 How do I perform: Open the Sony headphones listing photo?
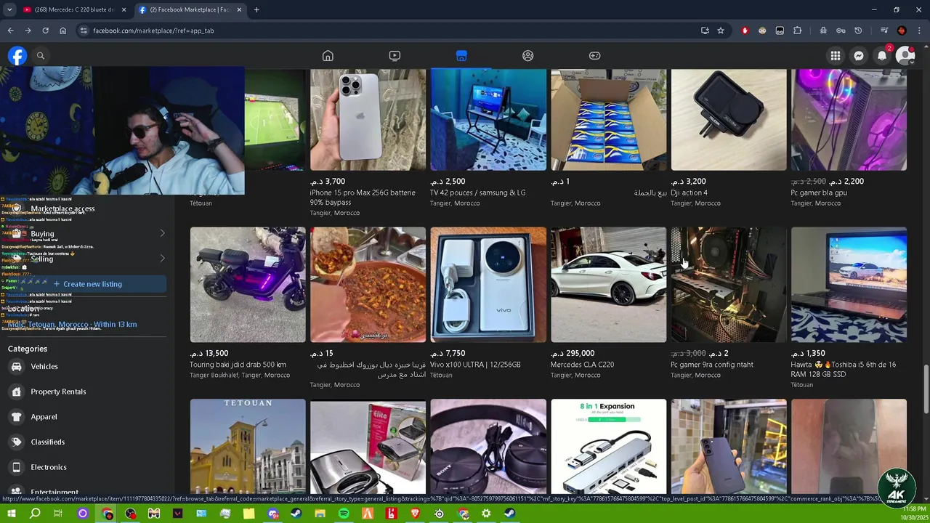tap(488, 447)
